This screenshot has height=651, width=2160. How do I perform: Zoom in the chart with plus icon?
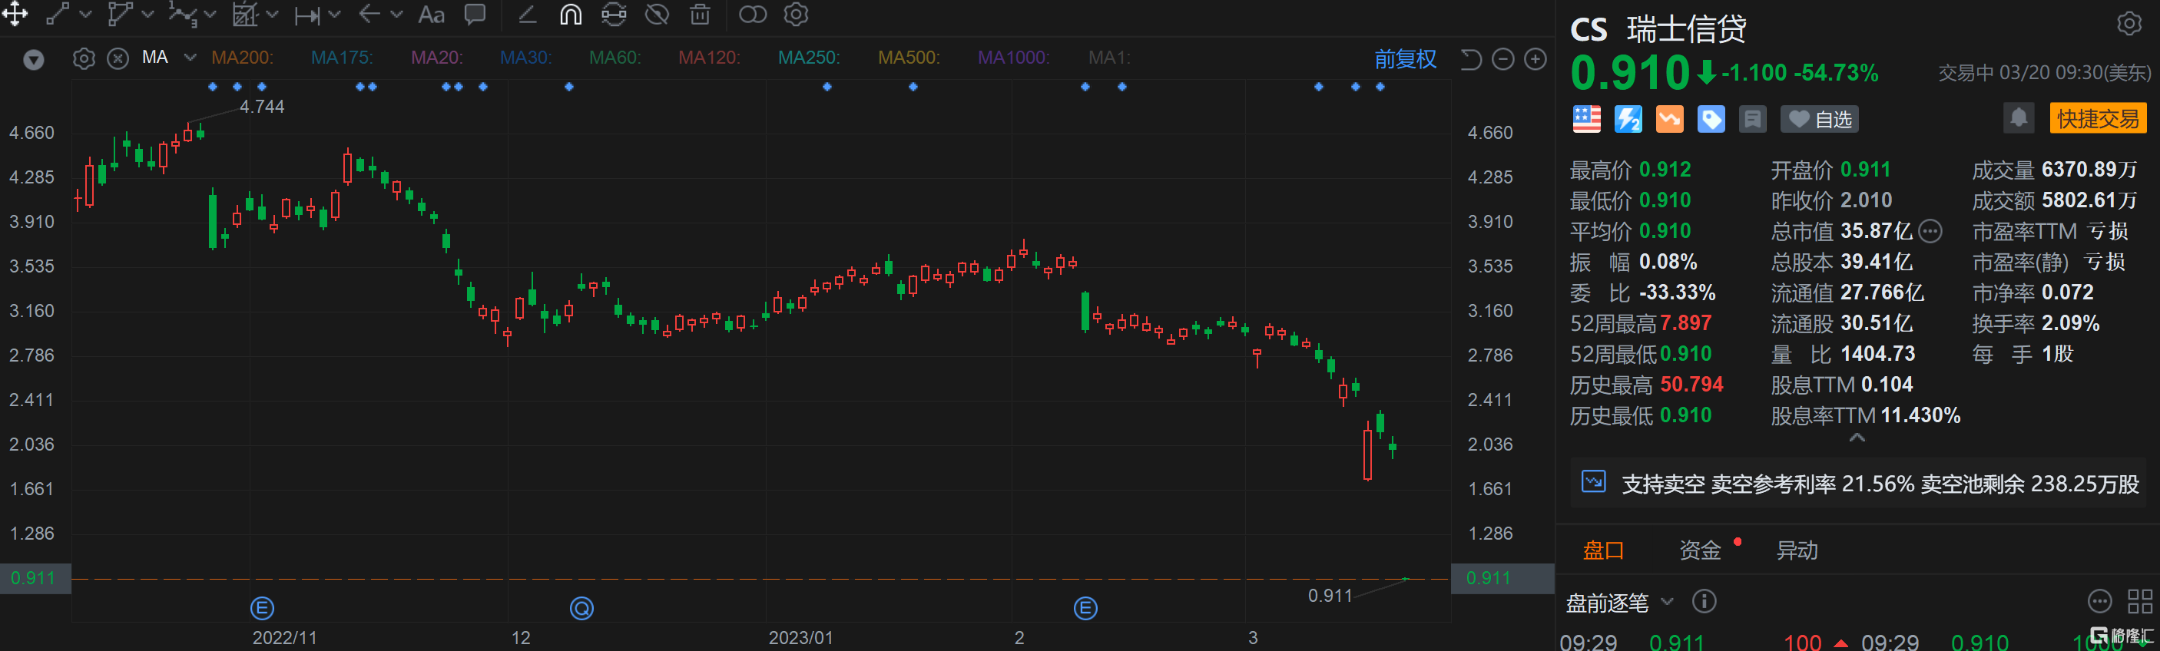click(1536, 59)
